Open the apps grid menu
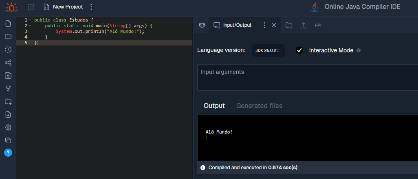This screenshot has width=418, height=179. [x=31, y=7]
